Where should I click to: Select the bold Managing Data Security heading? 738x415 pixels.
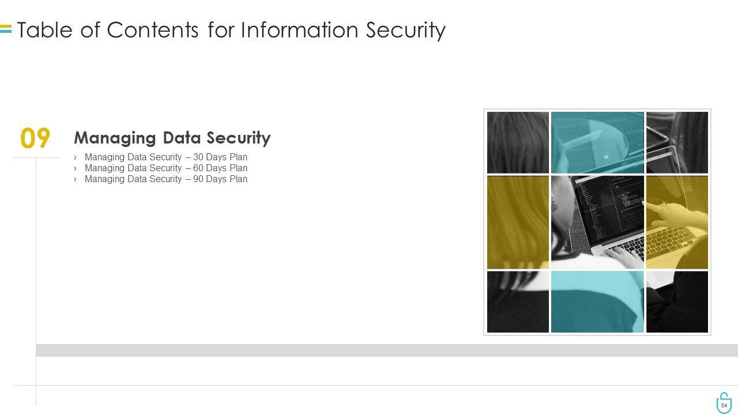[172, 138]
